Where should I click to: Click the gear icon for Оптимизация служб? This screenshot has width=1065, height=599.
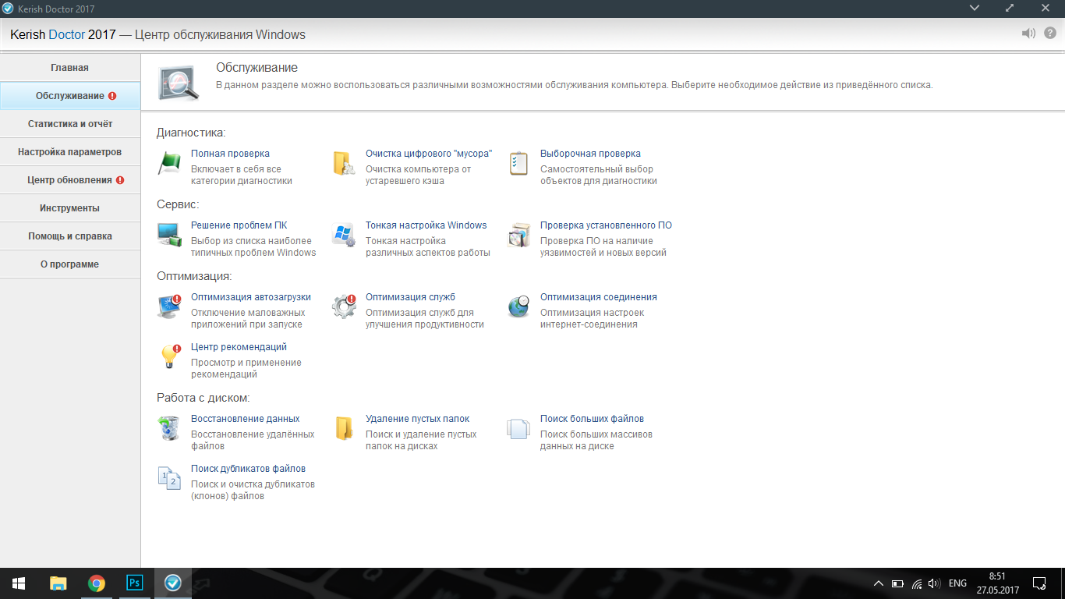point(345,307)
